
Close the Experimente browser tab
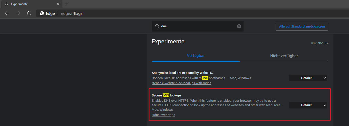(58, 4)
